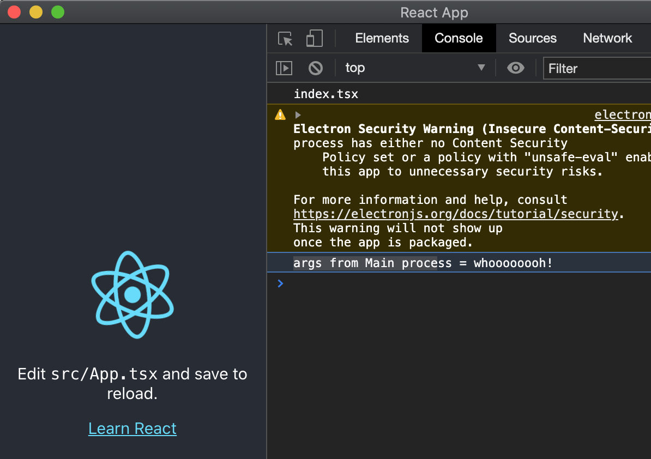Click the yellow warning triangle icon
The height and width of the screenshot is (459, 651).
click(x=280, y=114)
